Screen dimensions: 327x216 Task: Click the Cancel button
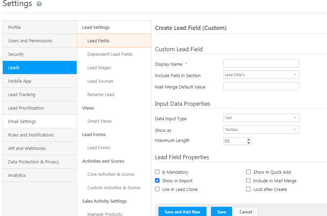pyautogui.click(x=246, y=212)
